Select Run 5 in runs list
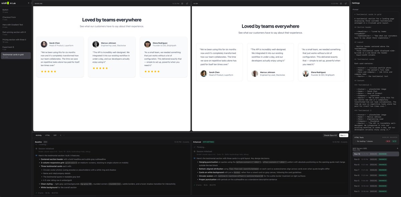This screenshot has width=401, height=197. pos(376,181)
